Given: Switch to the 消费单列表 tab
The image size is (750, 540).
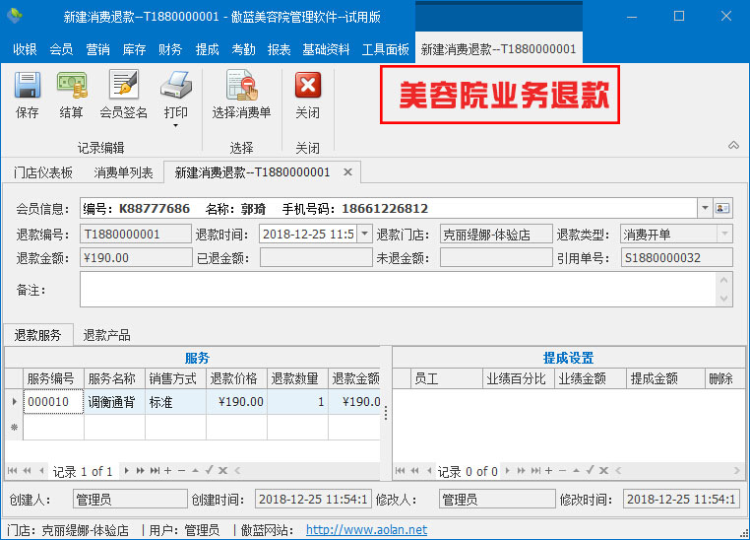Looking at the screenshot, I should (123, 172).
